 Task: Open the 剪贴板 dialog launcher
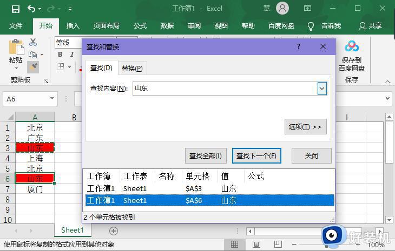pos(46,80)
